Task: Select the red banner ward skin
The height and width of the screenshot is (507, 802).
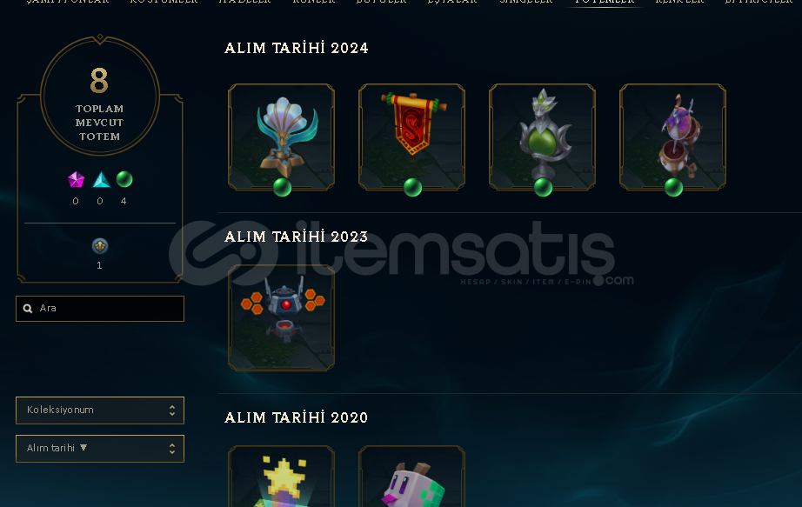Action: coord(411,137)
